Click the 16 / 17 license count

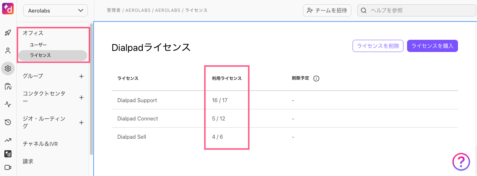click(x=220, y=100)
